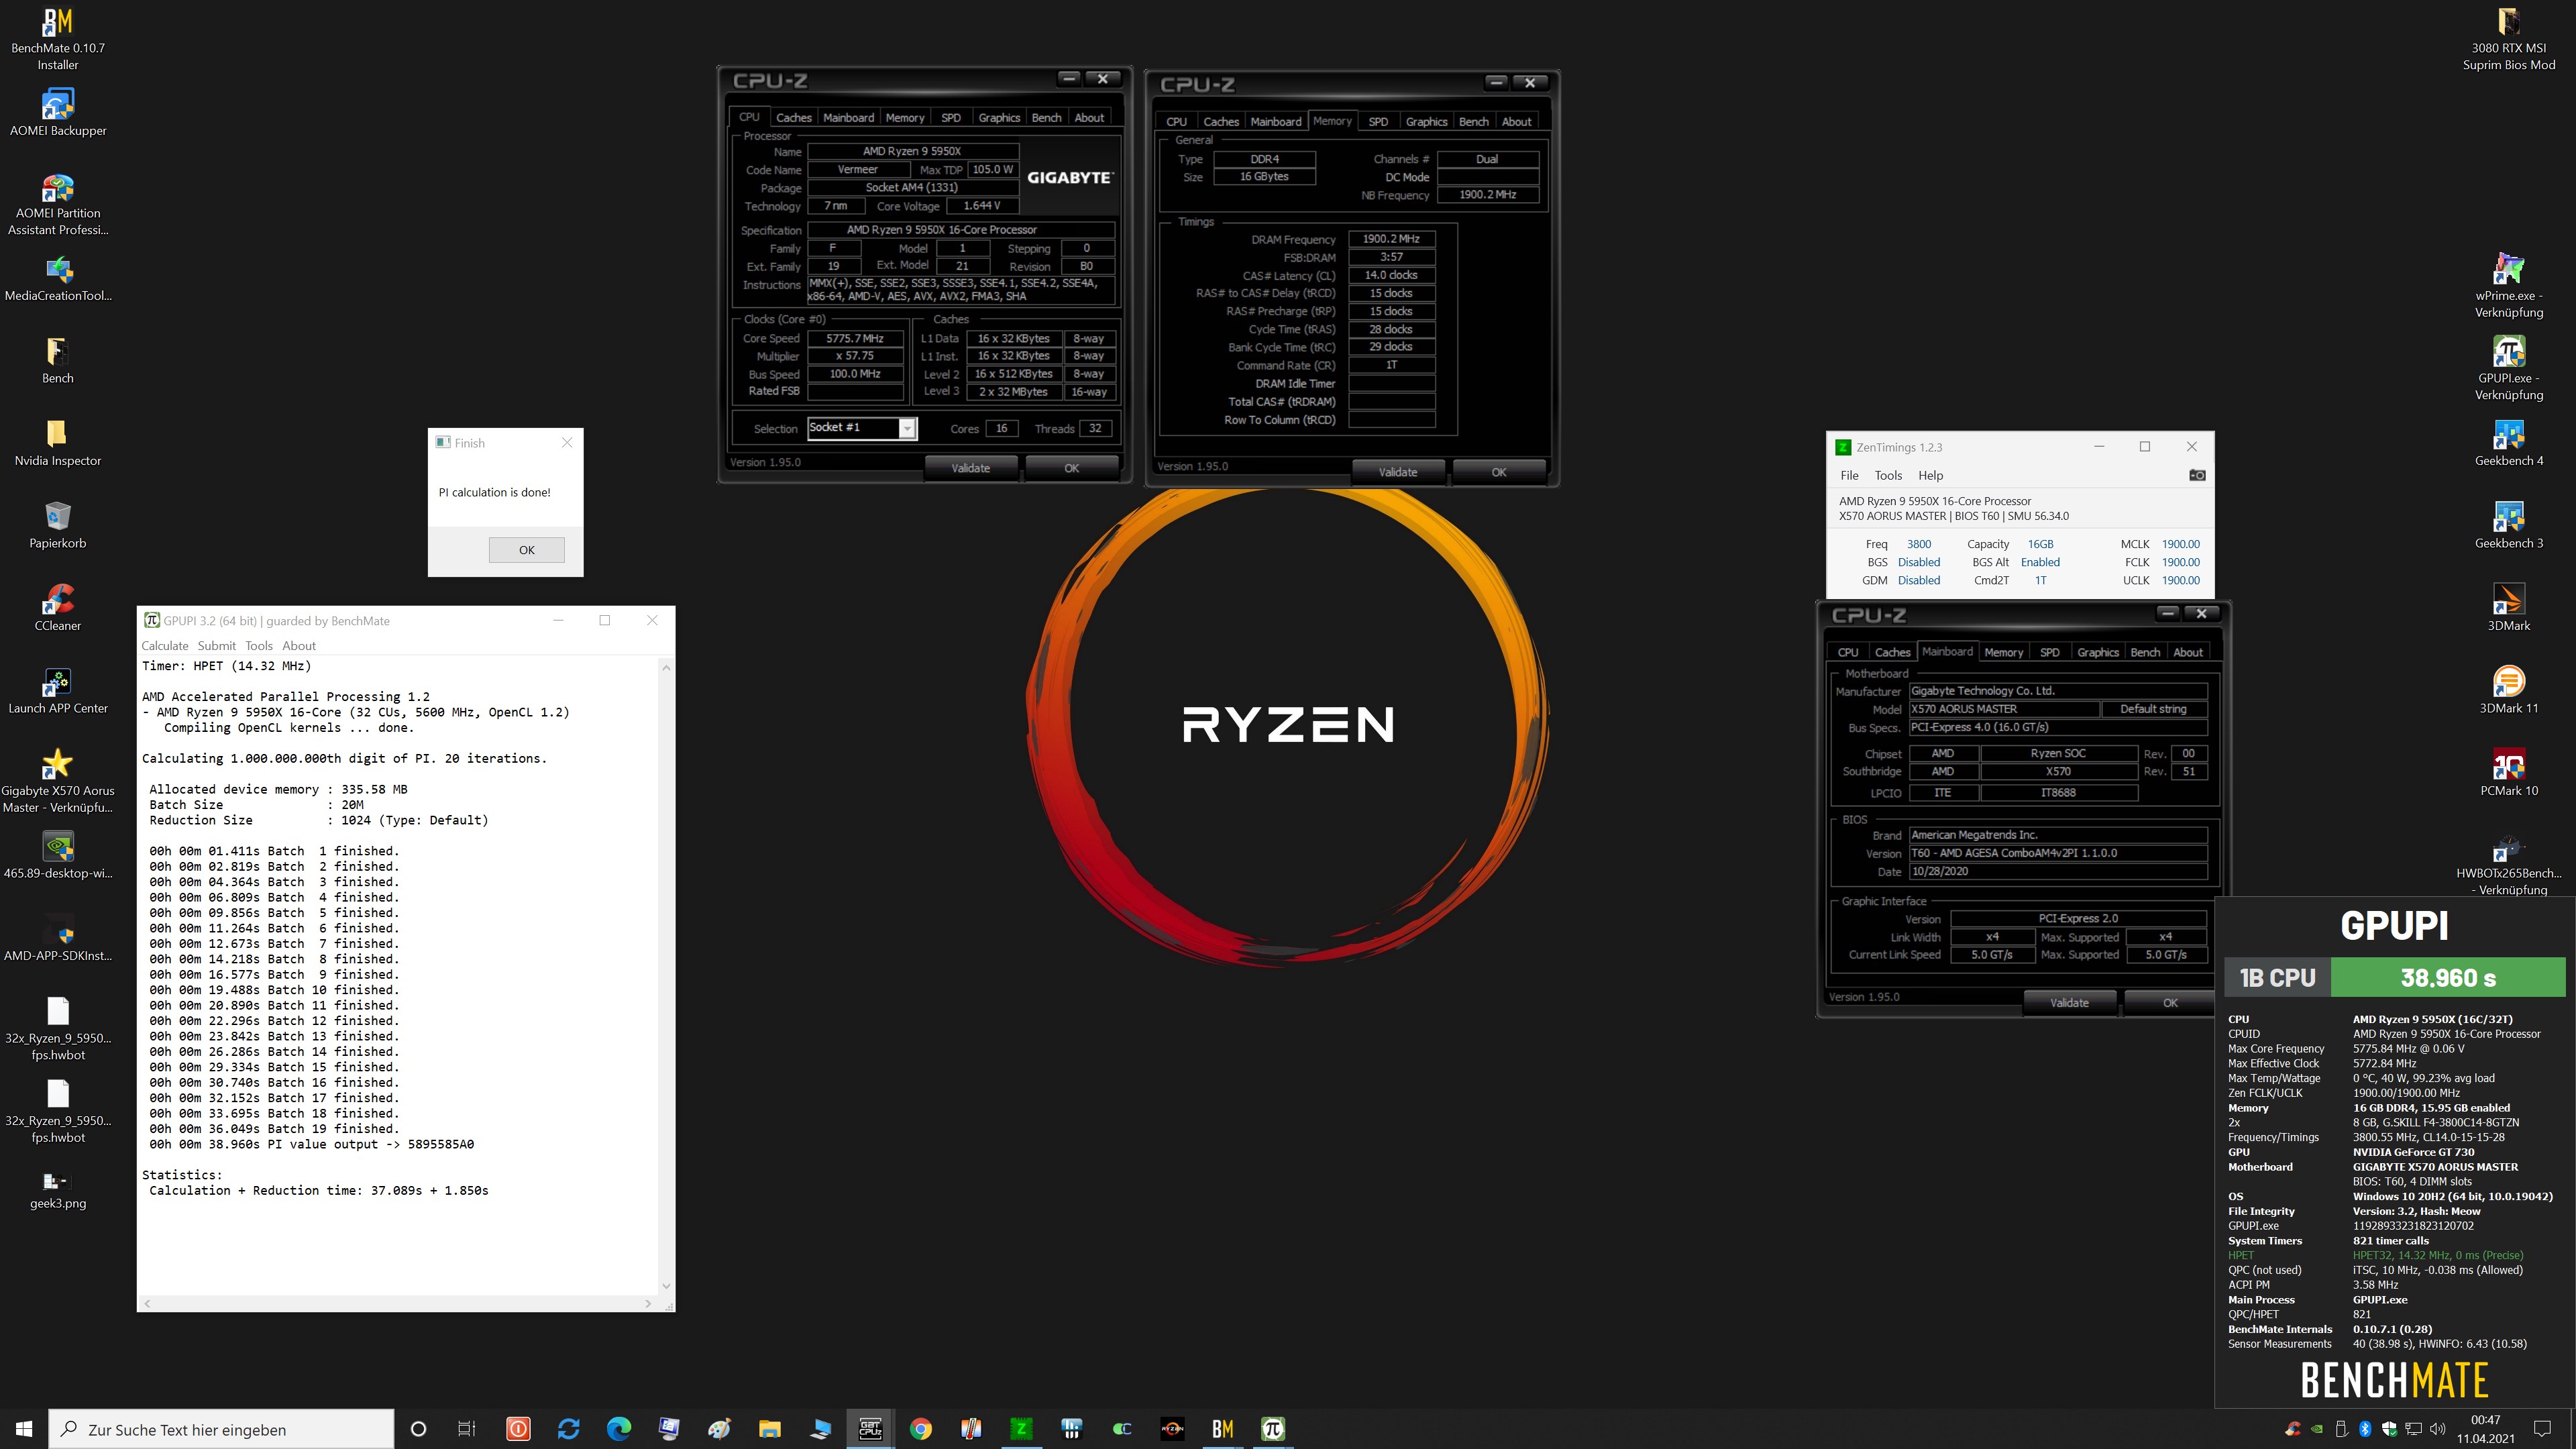Open ZenTimings Help menu

coord(1930,475)
